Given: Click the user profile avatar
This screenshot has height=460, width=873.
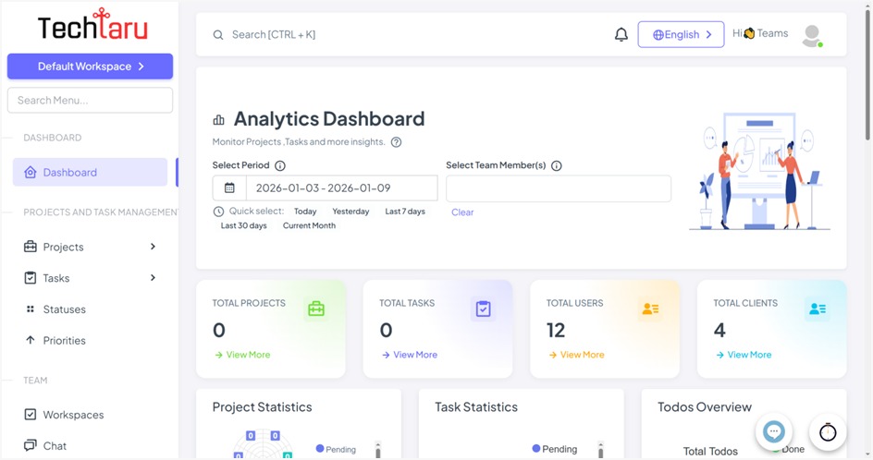Looking at the screenshot, I should click(x=812, y=35).
